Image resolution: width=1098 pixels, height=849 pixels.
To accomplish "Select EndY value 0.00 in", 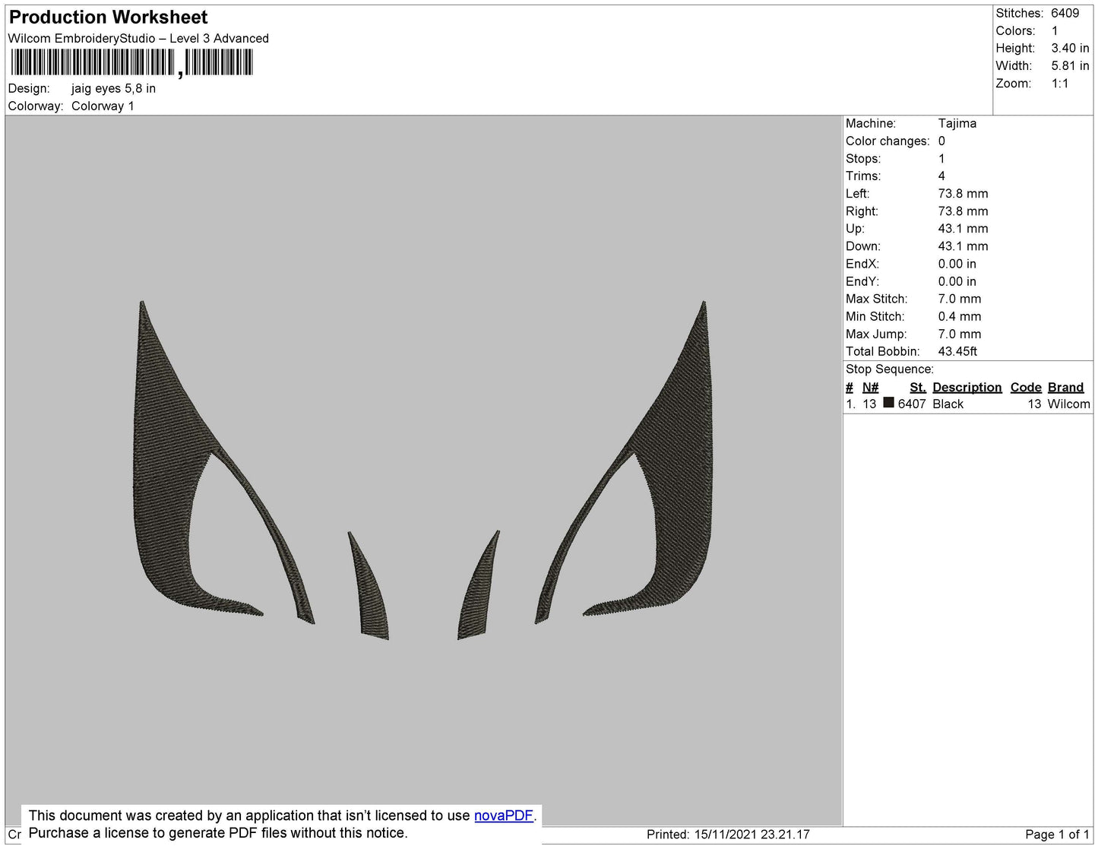I will pos(957,281).
